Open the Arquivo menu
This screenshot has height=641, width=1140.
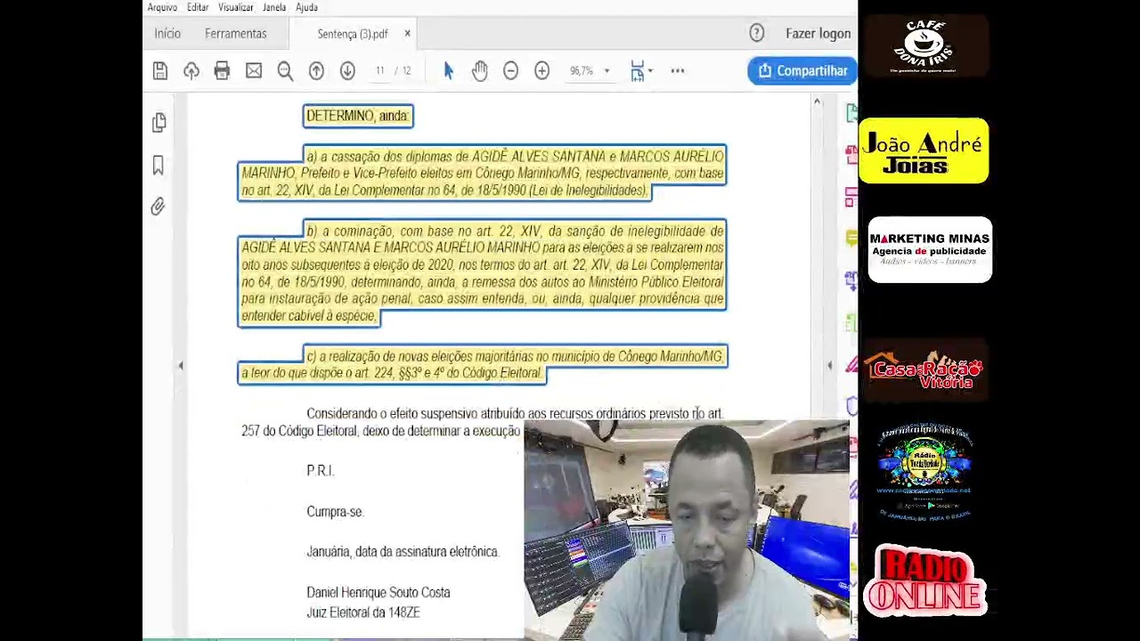click(x=162, y=7)
